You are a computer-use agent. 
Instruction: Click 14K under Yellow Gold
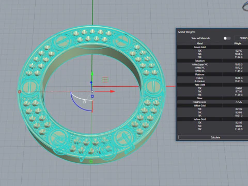[199, 126]
